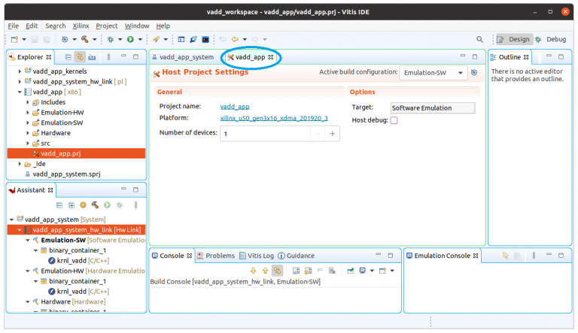Click the green Run icon in Assistant panel
The height and width of the screenshot is (333, 578).
point(107,204)
